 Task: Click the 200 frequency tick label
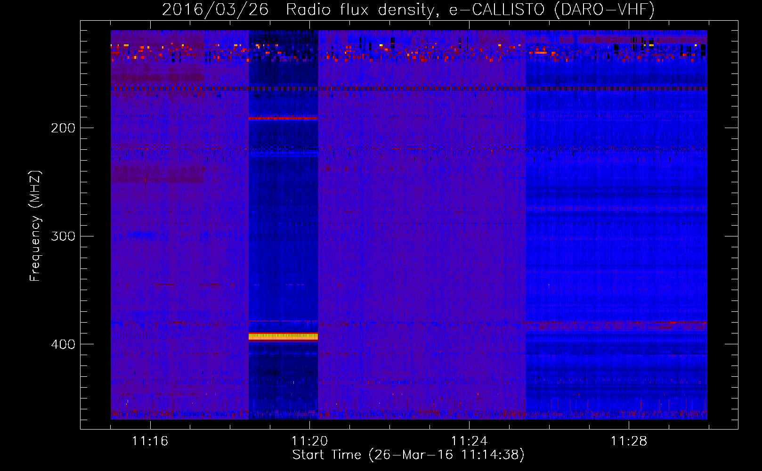pos(63,128)
